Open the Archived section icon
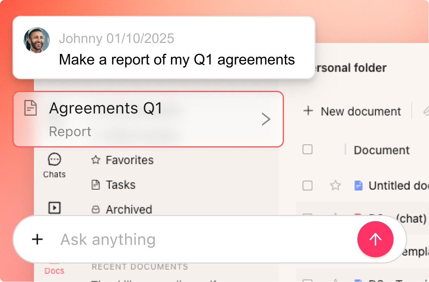The width and height of the screenshot is (429, 282). coord(95,210)
